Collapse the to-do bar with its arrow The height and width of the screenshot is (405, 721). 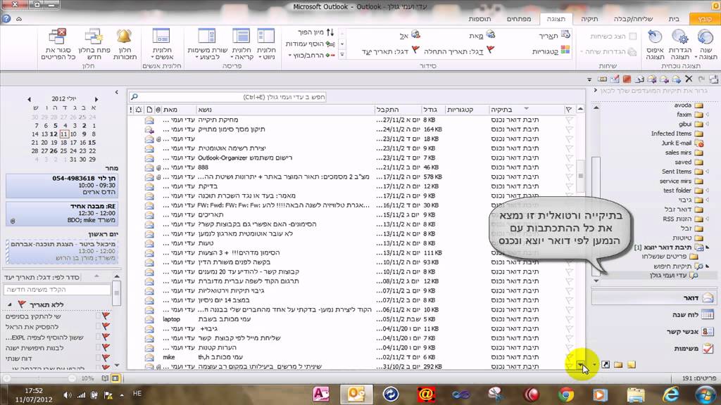(116, 92)
